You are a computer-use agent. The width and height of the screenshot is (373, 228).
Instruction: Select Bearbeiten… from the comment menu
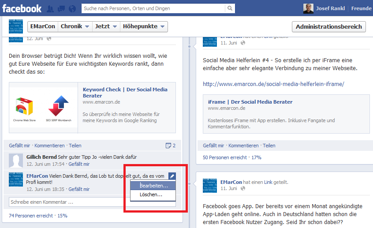tap(153, 186)
